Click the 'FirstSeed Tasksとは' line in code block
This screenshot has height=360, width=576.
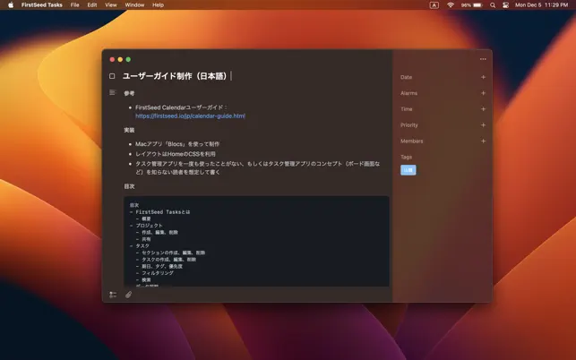163,212
